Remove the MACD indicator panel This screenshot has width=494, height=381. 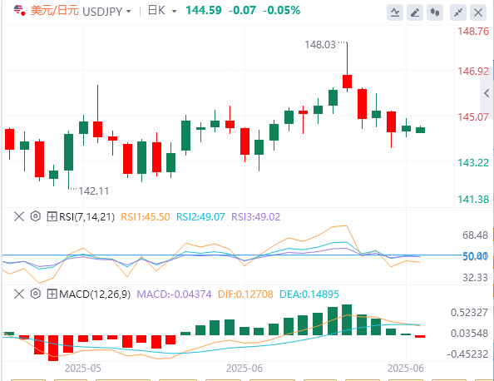click(19, 294)
